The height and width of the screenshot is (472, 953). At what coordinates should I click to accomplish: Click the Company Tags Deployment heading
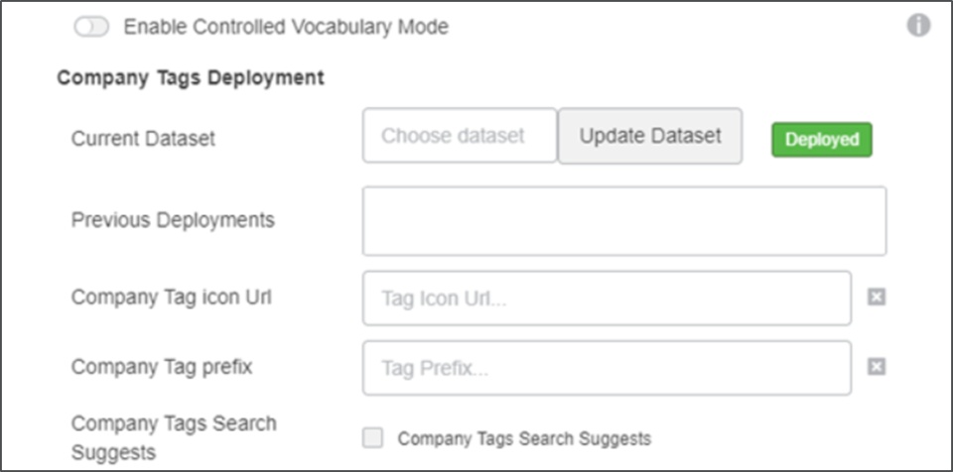pos(191,77)
